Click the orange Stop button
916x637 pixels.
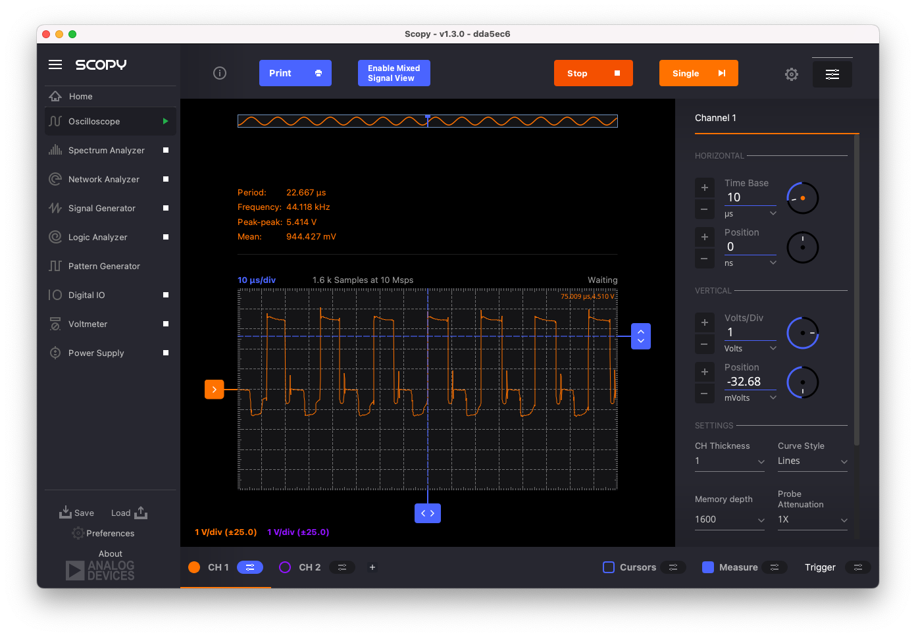594,73
